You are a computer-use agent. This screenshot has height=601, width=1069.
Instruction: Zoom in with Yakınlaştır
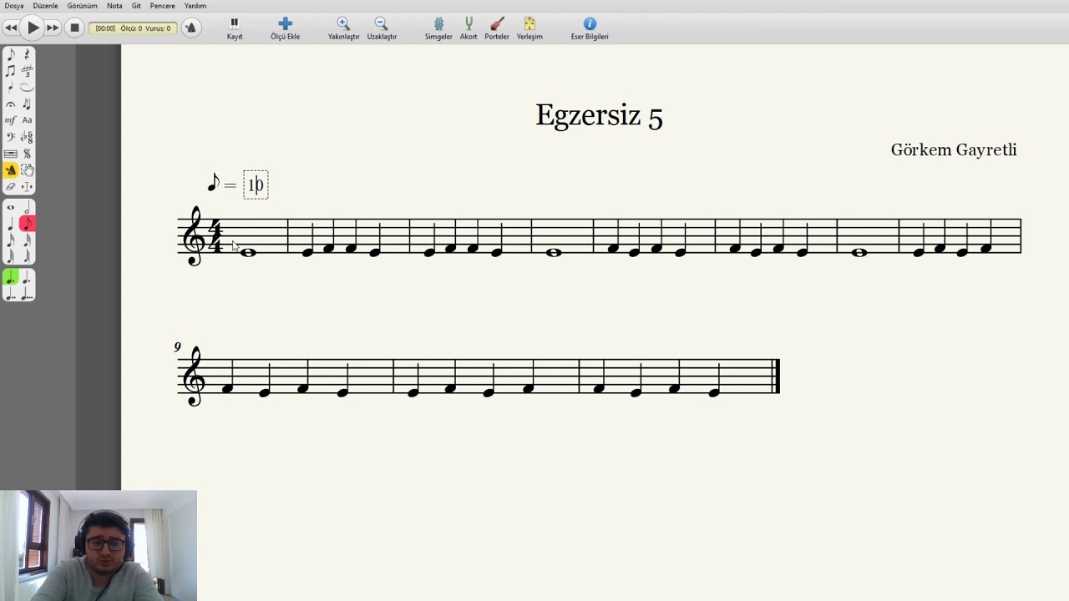(343, 28)
